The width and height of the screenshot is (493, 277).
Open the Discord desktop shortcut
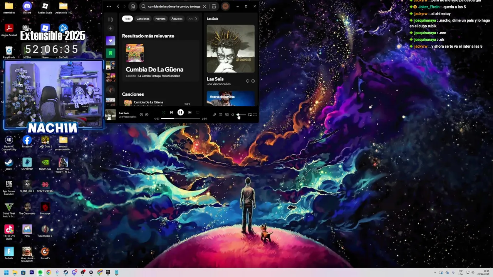tap(27, 8)
